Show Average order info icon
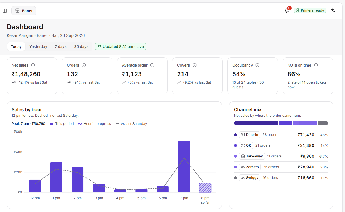The image size is (345, 212). (152, 65)
